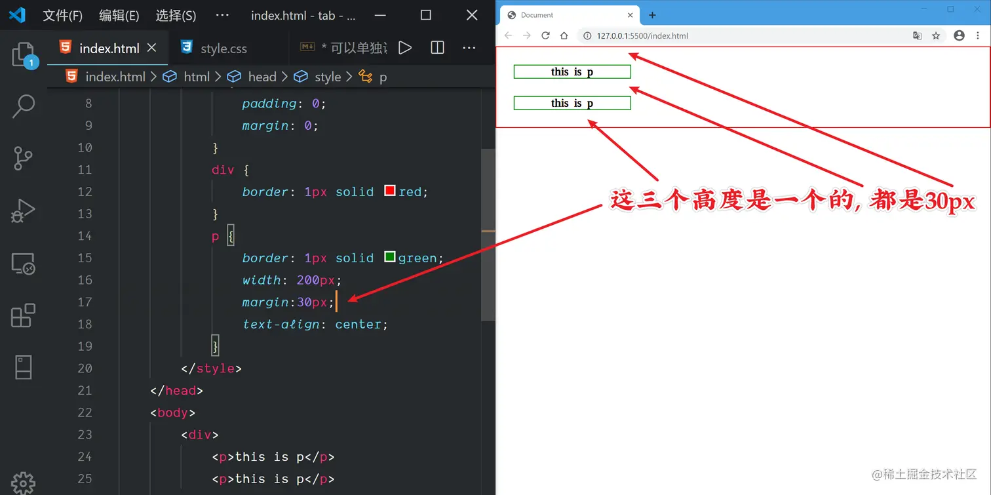Open the red color picker swatch
This screenshot has width=991, height=495.
[x=390, y=191]
